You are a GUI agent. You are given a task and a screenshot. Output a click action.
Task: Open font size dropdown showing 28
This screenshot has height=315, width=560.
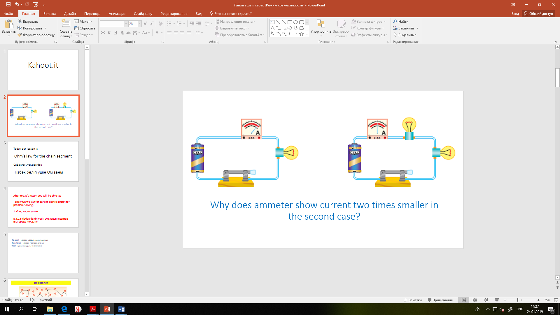[x=140, y=24]
